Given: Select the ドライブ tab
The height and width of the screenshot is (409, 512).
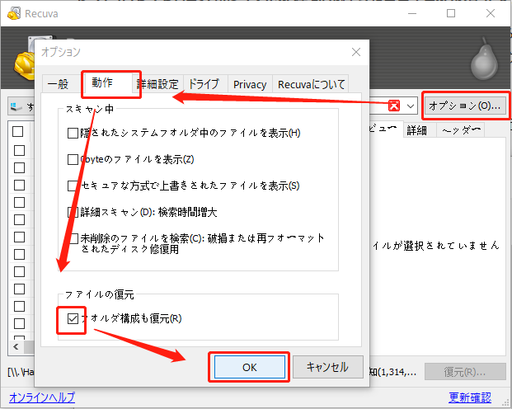Looking at the screenshot, I should (205, 84).
